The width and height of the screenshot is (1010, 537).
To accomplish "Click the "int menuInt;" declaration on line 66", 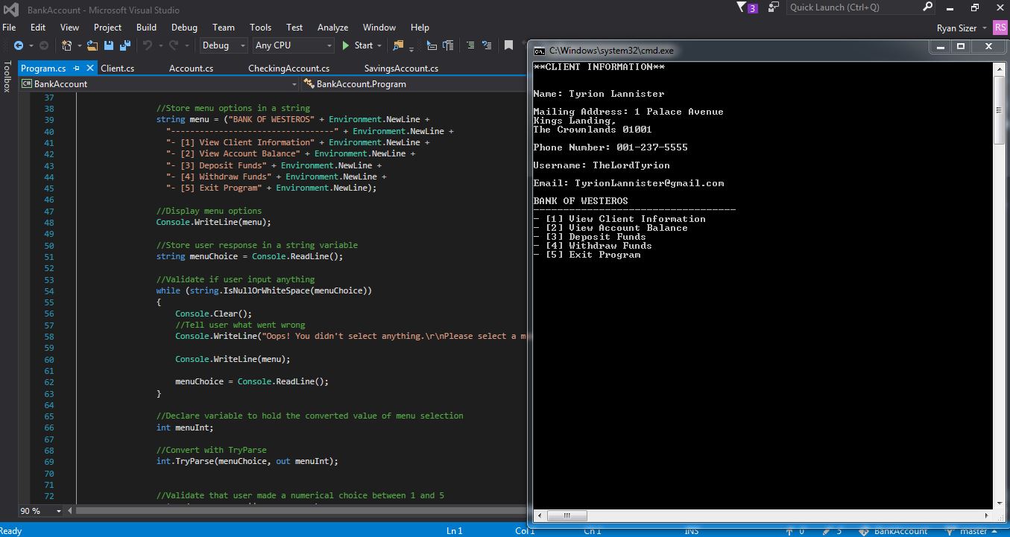I will 185,428.
